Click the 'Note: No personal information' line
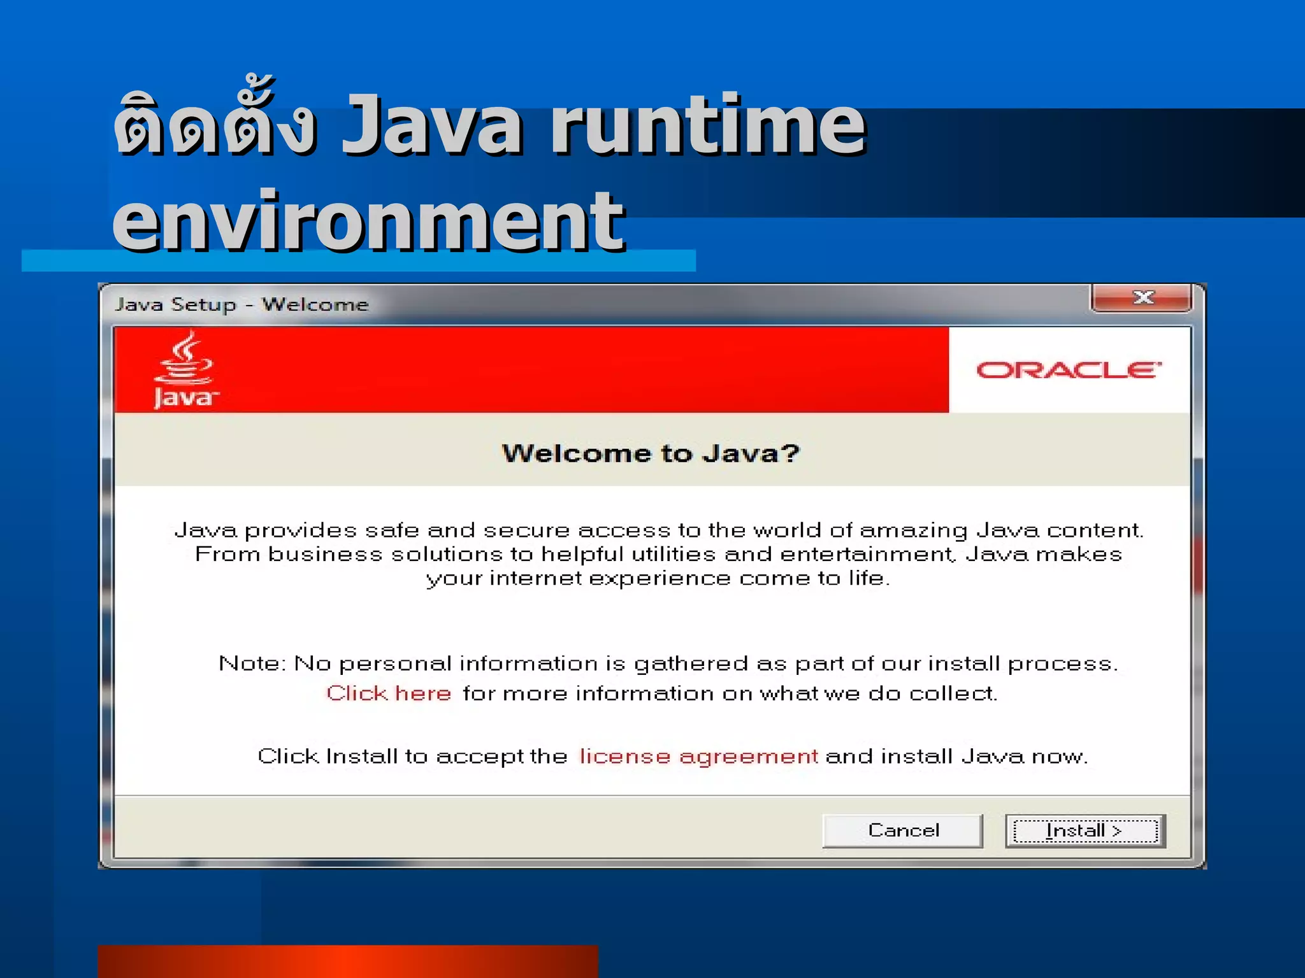This screenshot has width=1305, height=978. tap(668, 663)
